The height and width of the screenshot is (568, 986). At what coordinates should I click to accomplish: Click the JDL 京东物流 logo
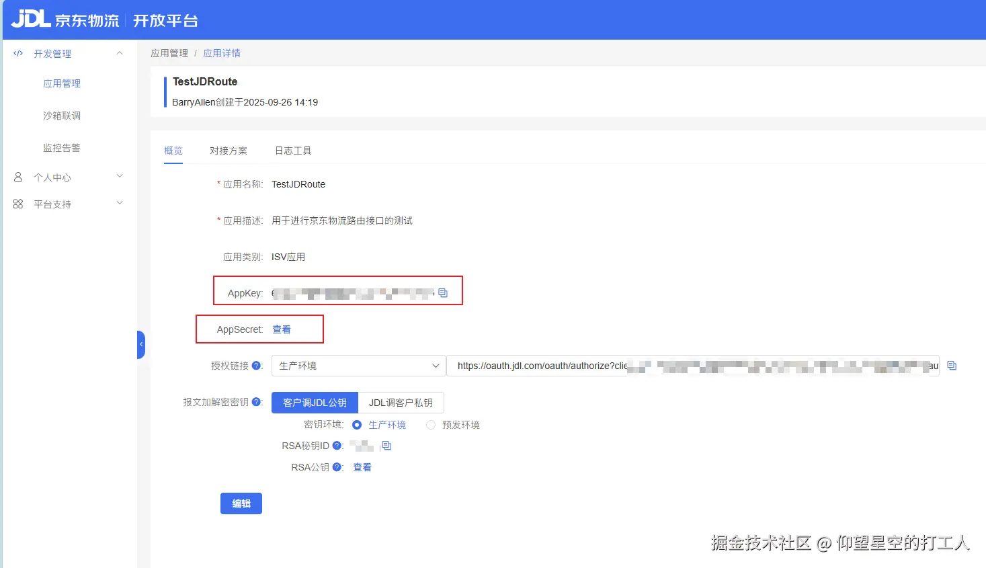(x=65, y=19)
